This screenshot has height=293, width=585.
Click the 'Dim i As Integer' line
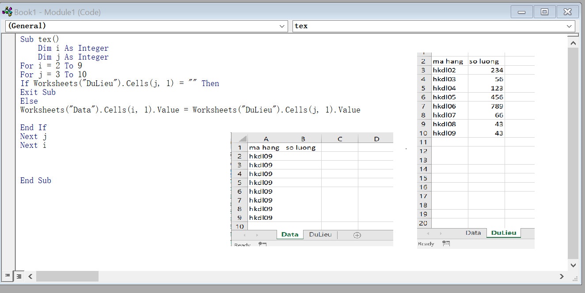click(73, 48)
